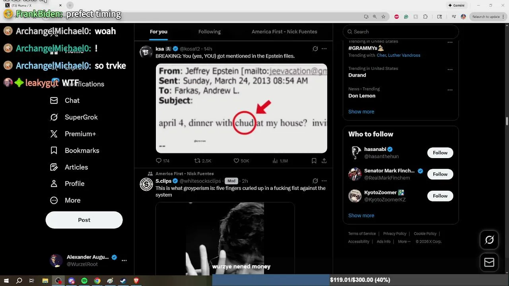
Task: Open the Durand trending topic
Action: [357, 75]
